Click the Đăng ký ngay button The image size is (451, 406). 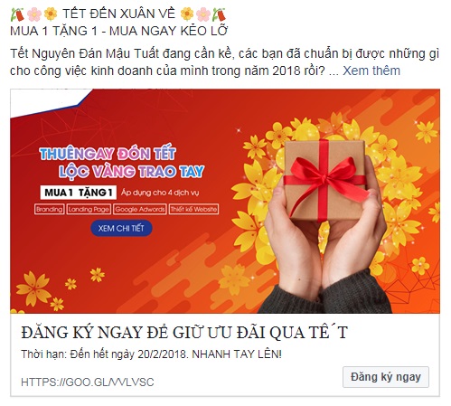[386, 377]
